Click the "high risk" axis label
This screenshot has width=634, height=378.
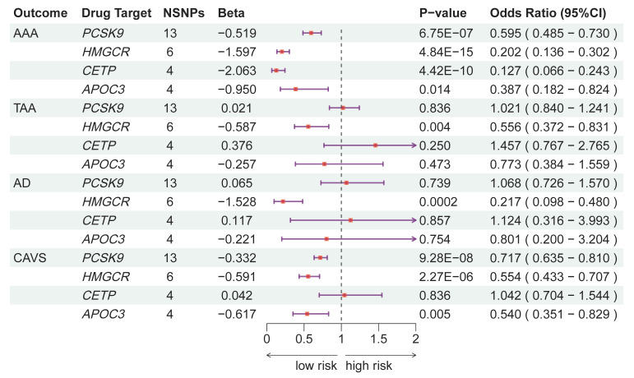pyautogui.click(x=368, y=366)
